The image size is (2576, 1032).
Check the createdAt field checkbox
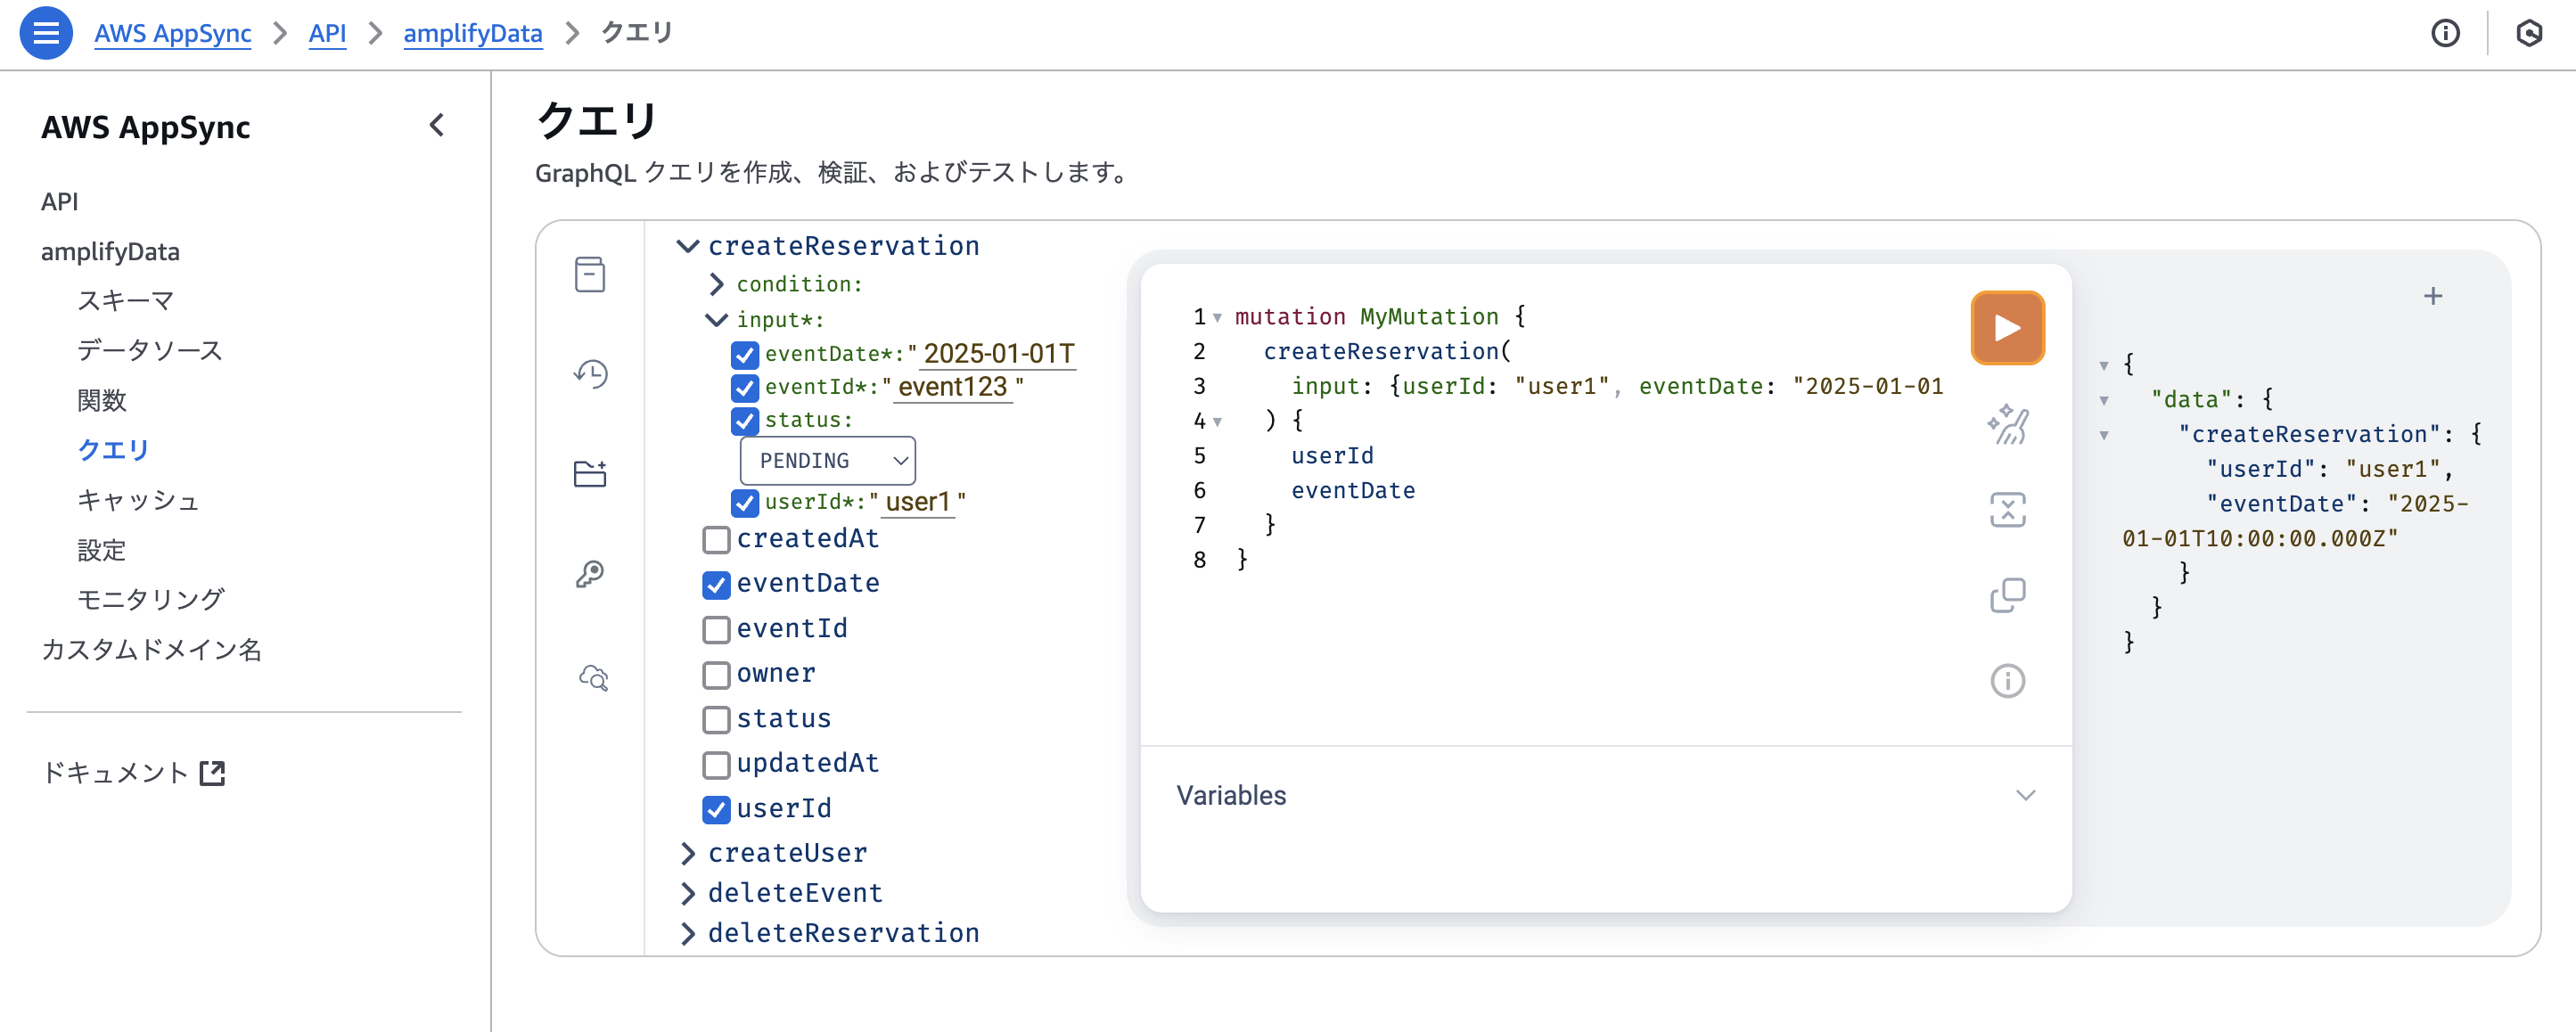pos(716,540)
